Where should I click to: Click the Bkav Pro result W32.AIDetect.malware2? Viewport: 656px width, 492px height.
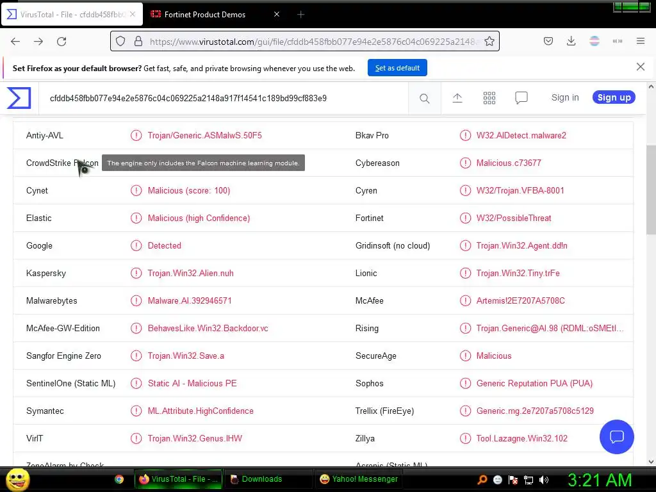click(x=521, y=136)
